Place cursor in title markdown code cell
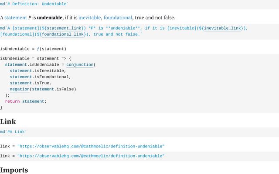 (139, 4)
